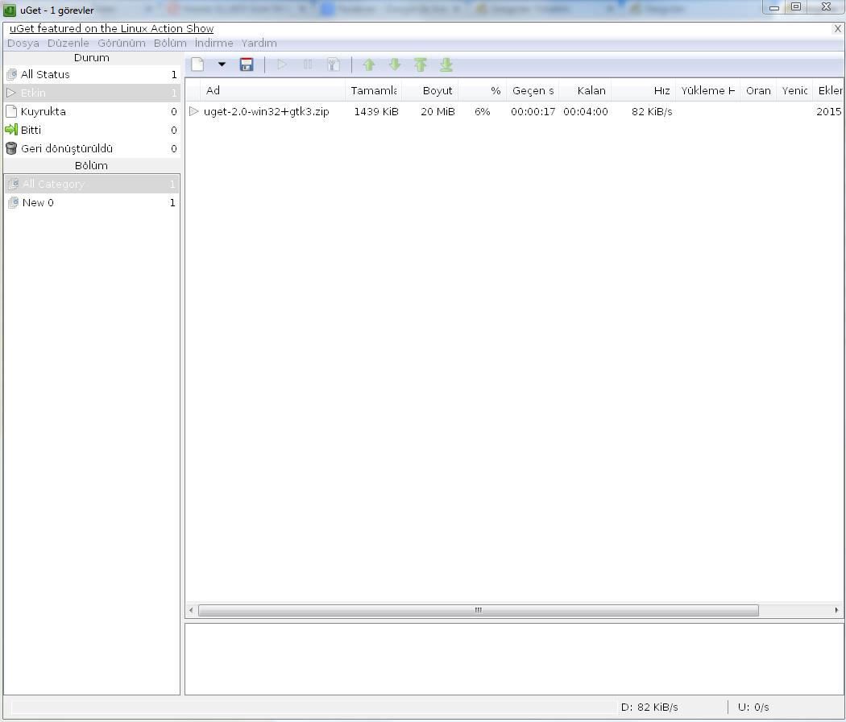Sort by the Eklenme column header
Image resolution: width=846 pixels, height=722 pixels.
coord(828,91)
